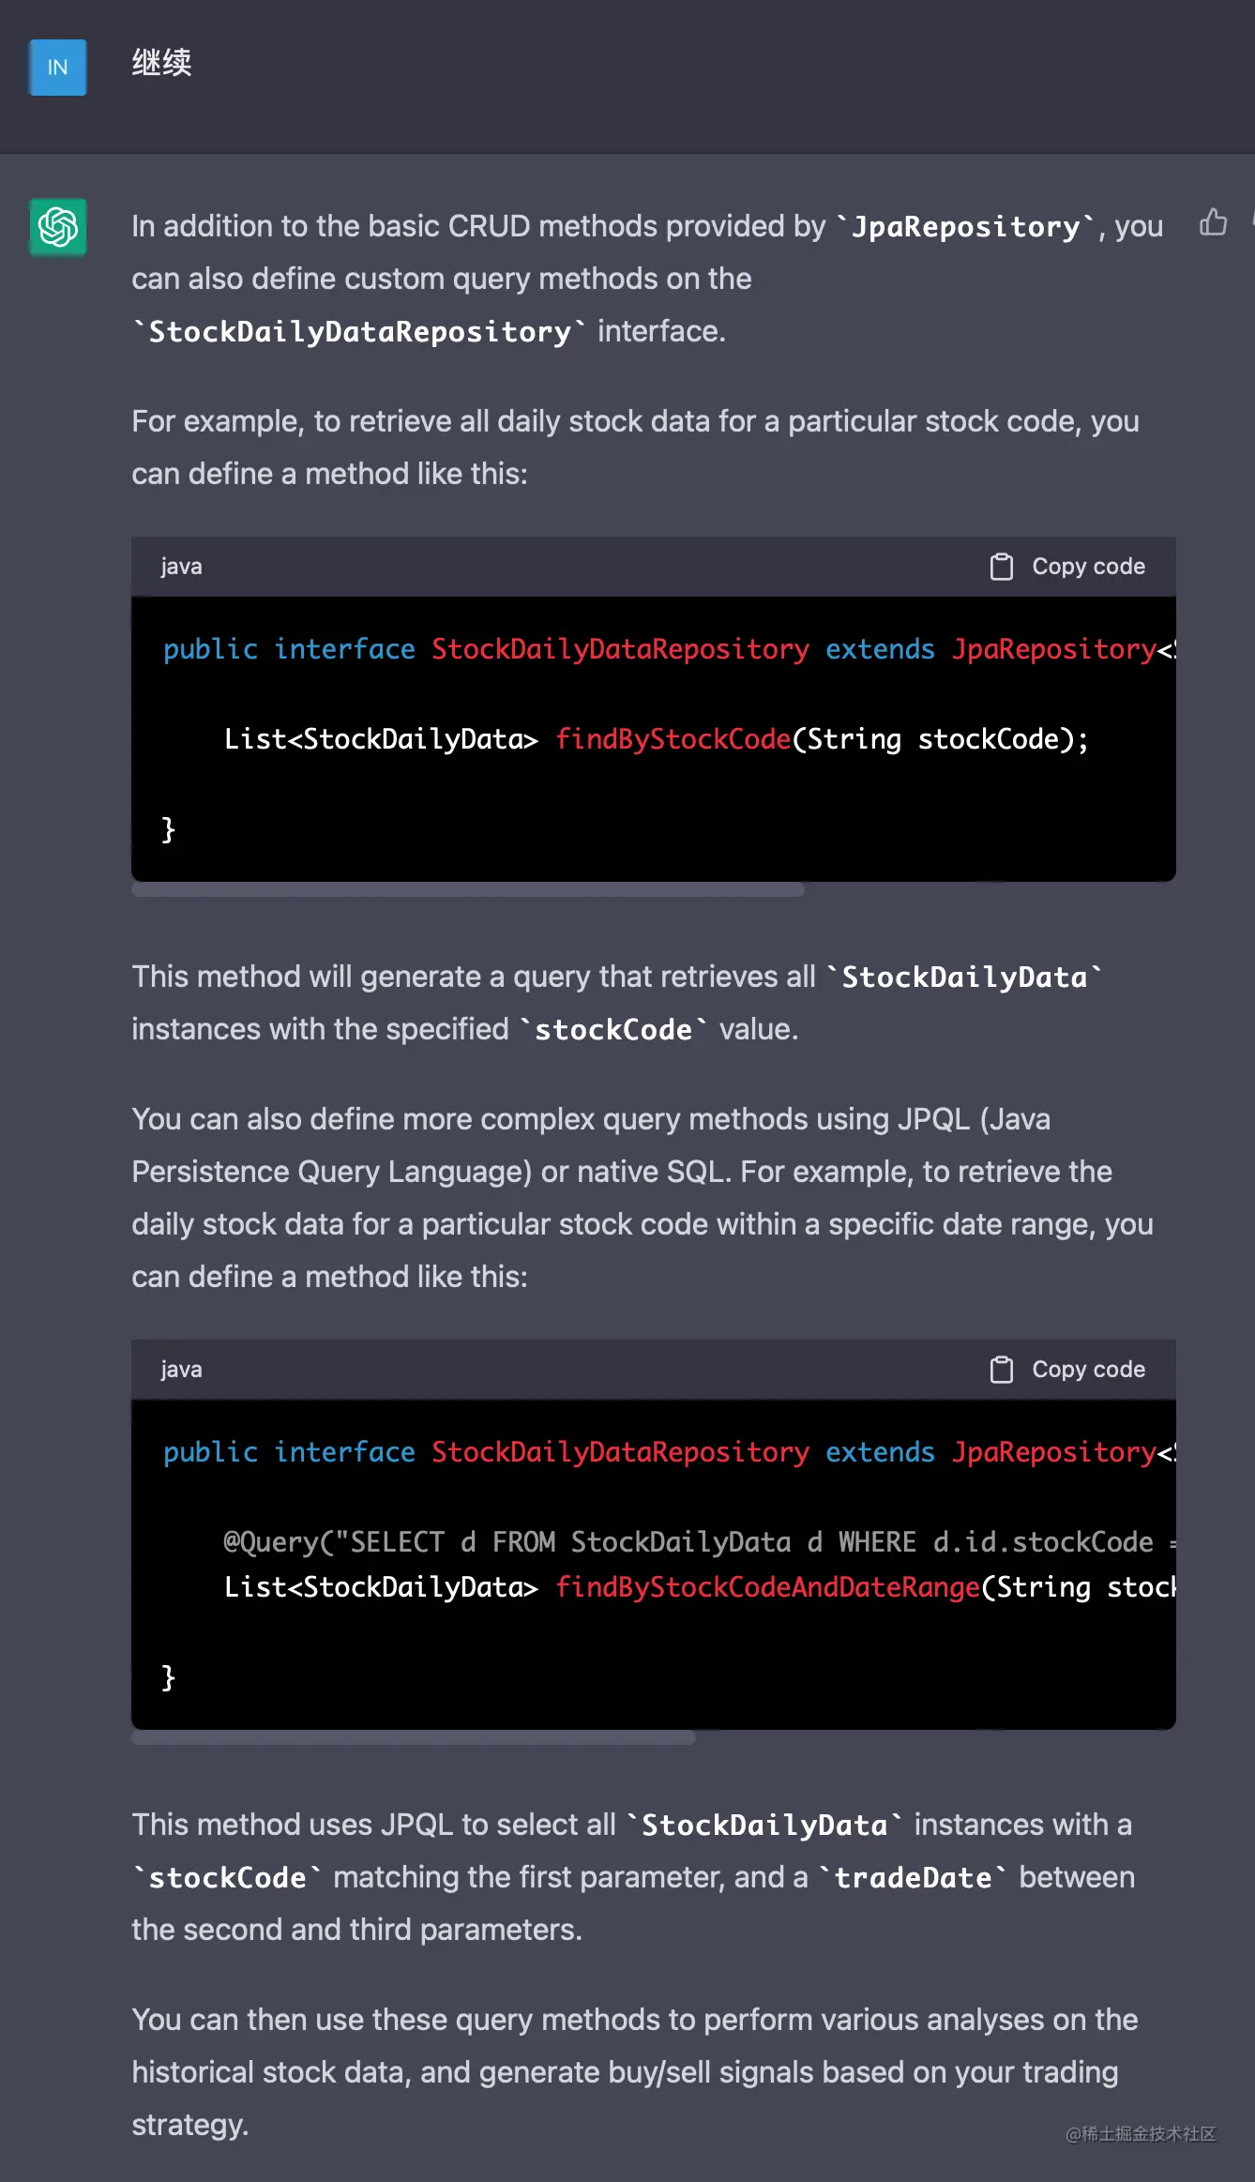Click the clipboard icon on the second code block

click(x=1003, y=1370)
